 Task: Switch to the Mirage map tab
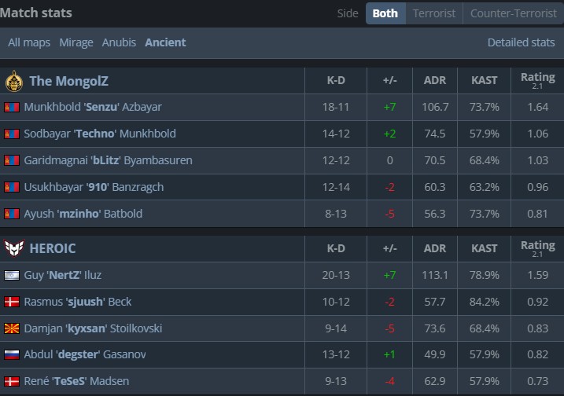(x=76, y=42)
